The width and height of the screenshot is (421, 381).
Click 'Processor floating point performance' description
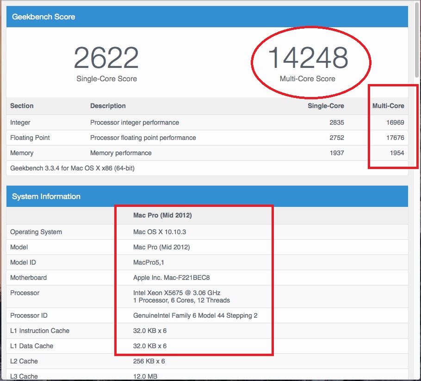point(143,138)
